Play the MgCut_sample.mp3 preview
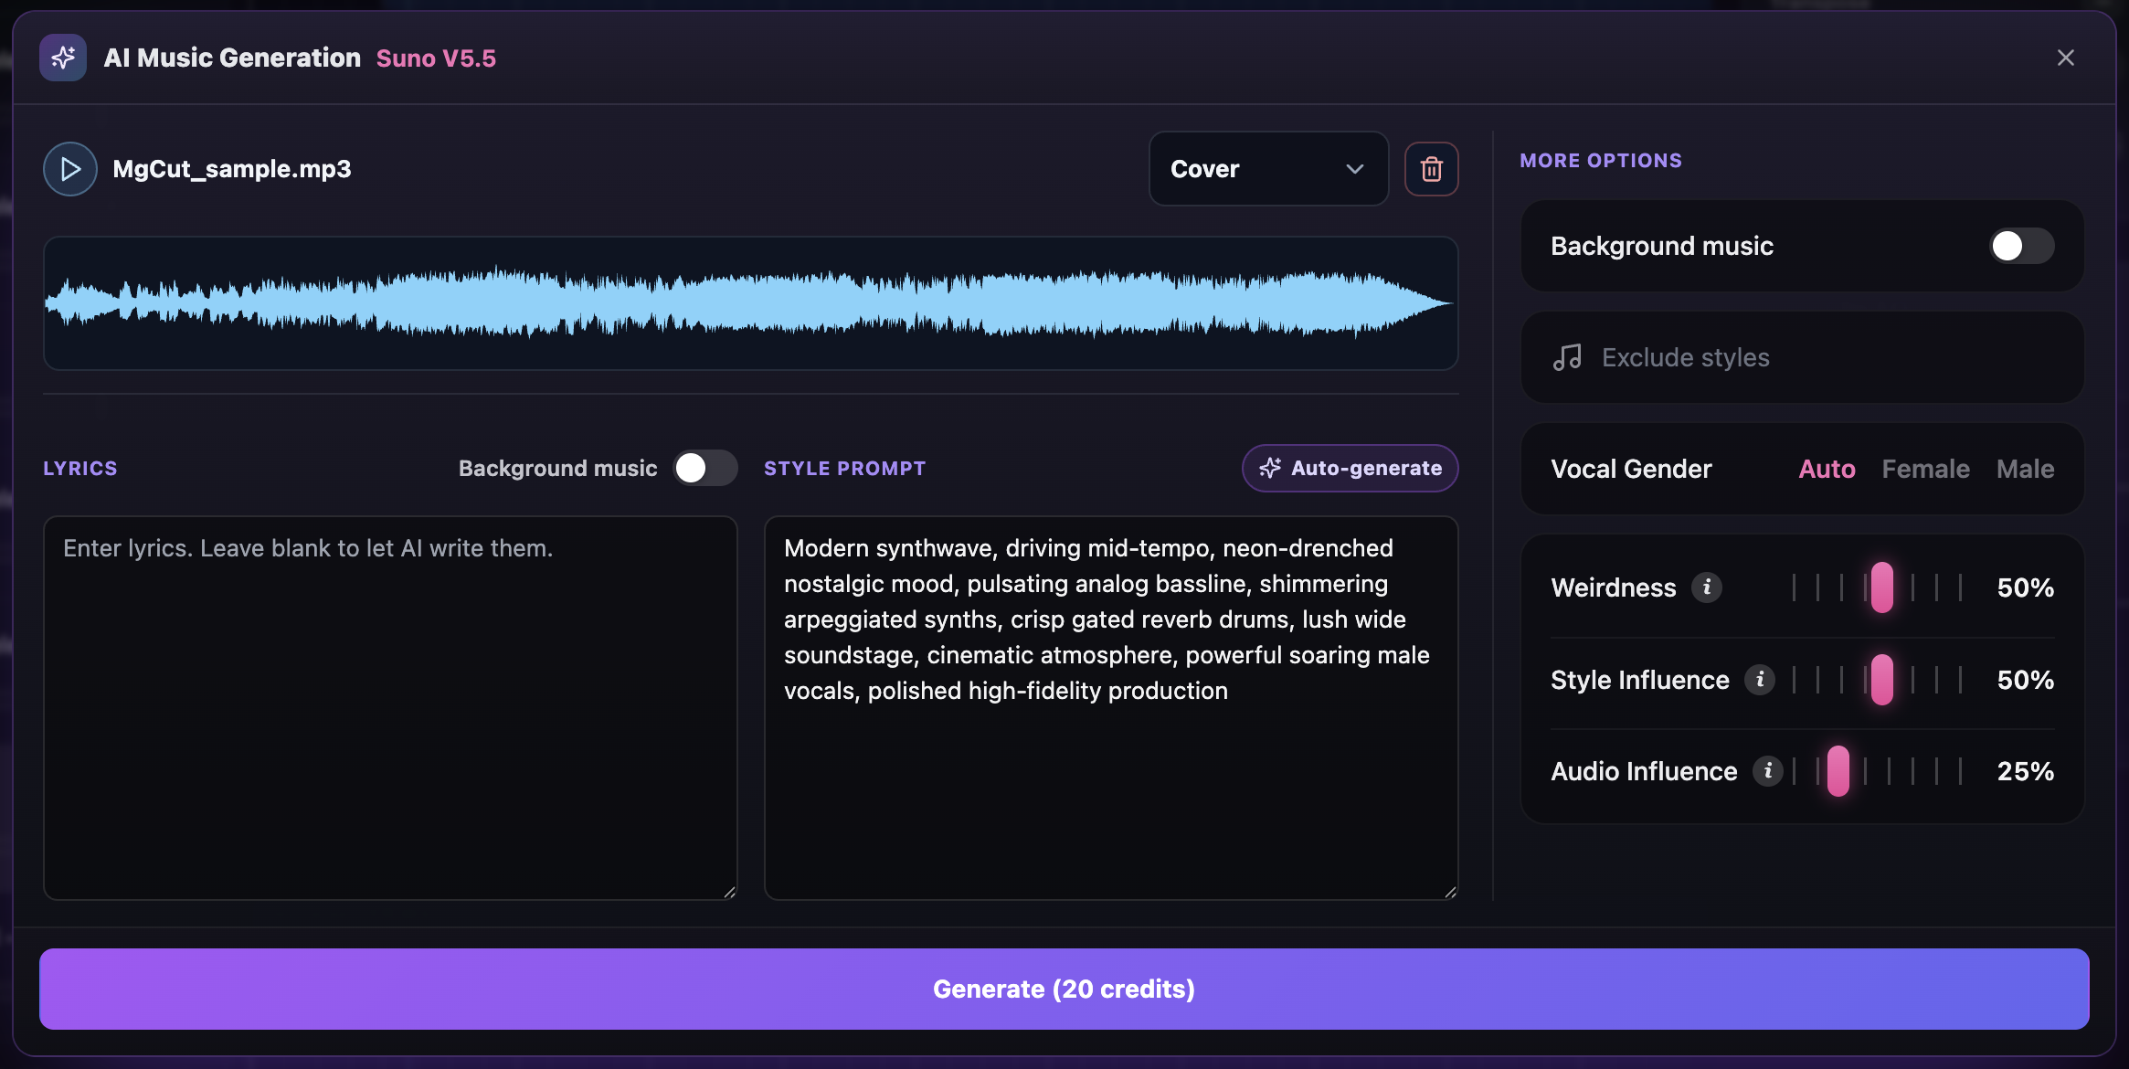This screenshot has width=2129, height=1069. tap(70, 169)
